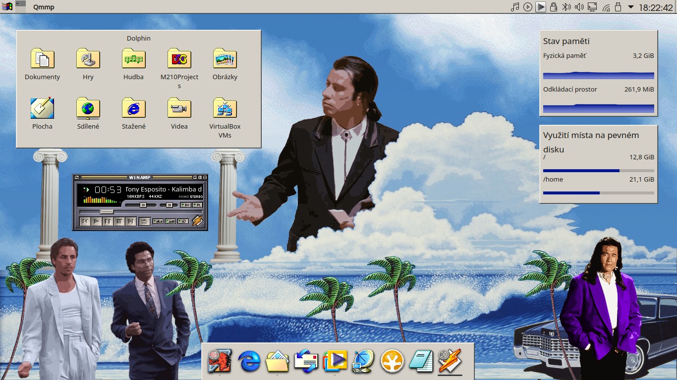Pause playback in Winamp
677x380 pixels.
(108, 222)
